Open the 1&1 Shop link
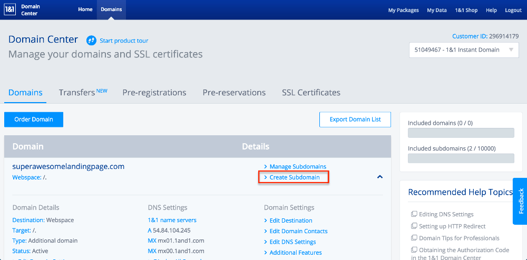 tap(466, 10)
